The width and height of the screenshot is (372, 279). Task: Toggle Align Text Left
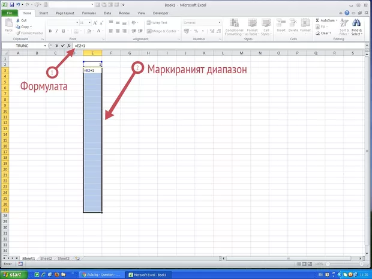[111, 31]
